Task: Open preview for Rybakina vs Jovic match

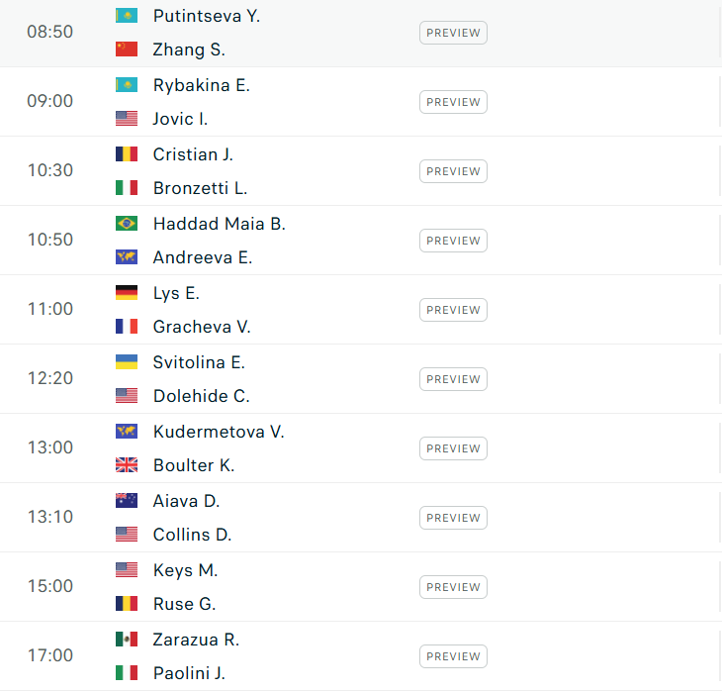Action: point(453,102)
